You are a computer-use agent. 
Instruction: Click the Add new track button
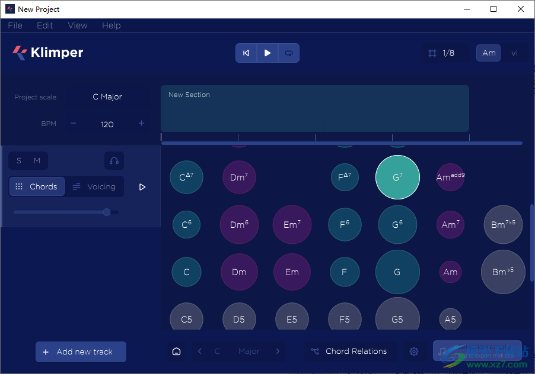81,352
